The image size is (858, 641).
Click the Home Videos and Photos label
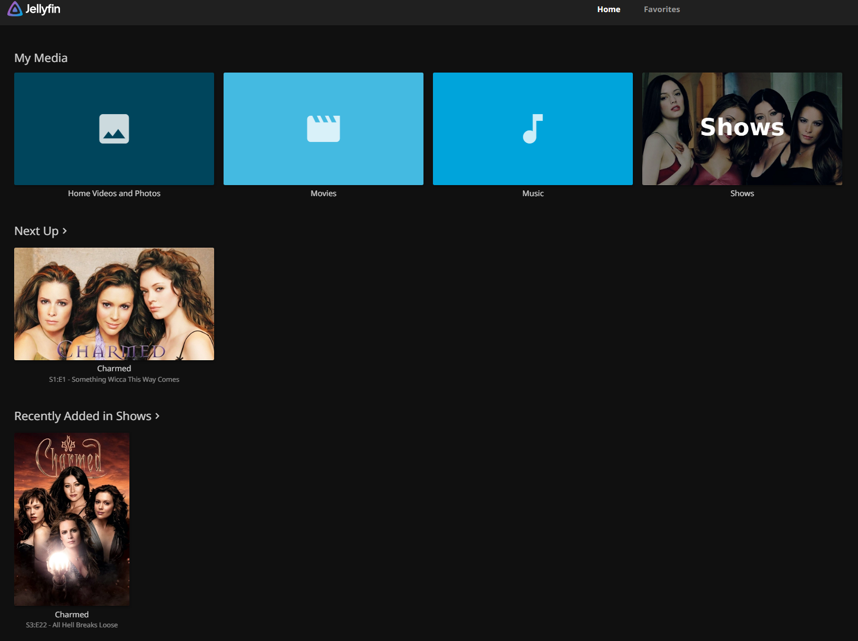114,194
